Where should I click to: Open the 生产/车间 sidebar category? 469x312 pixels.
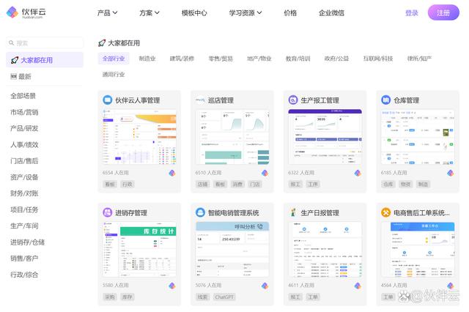[24, 226]
